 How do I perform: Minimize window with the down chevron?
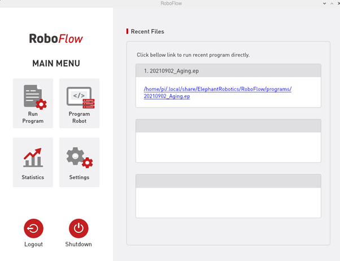[324, 3]
